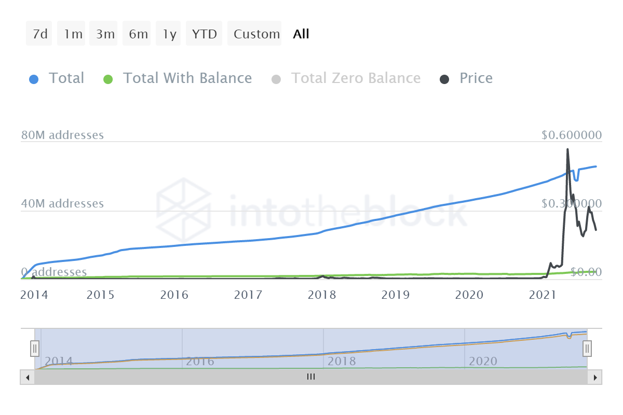623x415 pixels.
Task: Select the 1m time range
Action: [72, 34]
